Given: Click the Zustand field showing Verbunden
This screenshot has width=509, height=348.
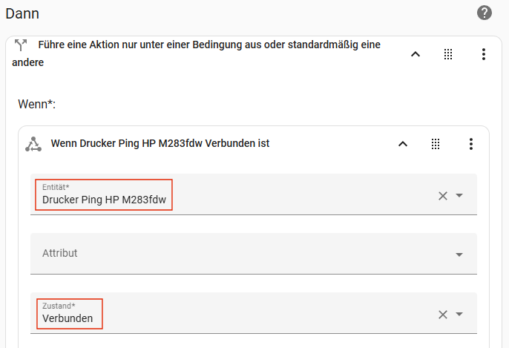Looking at the screenshot, I should (223, 314).
